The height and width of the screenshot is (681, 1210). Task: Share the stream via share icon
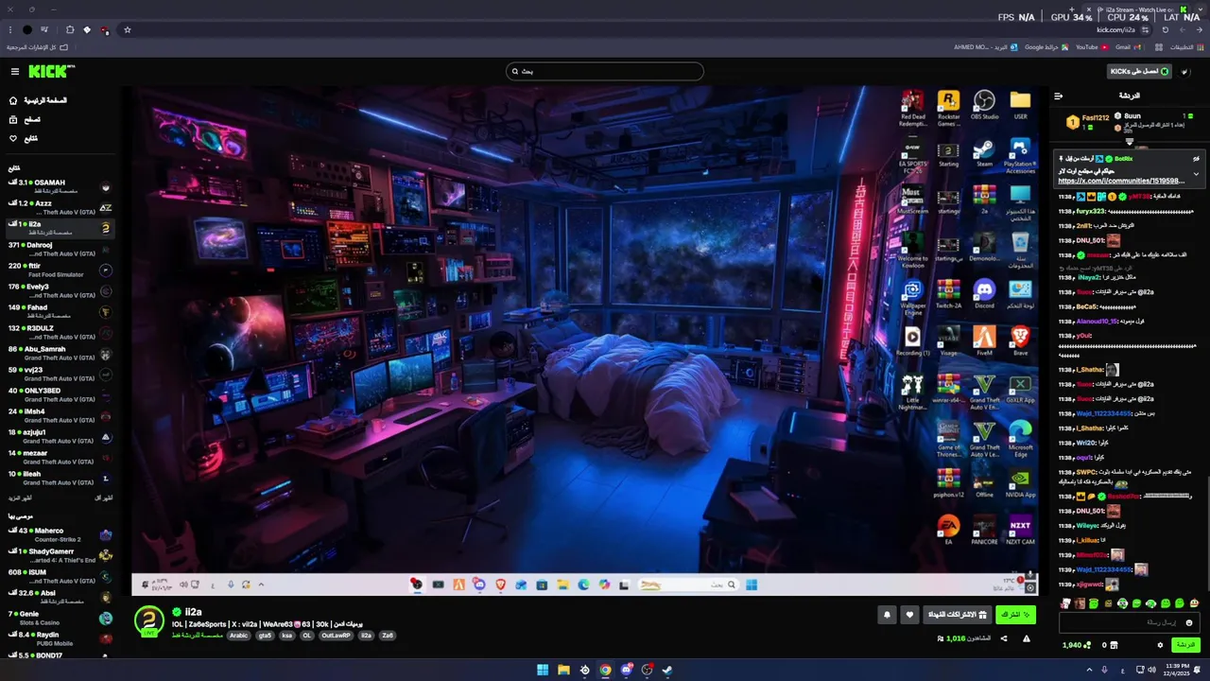pyautogui.click(x=1004, y=638)
